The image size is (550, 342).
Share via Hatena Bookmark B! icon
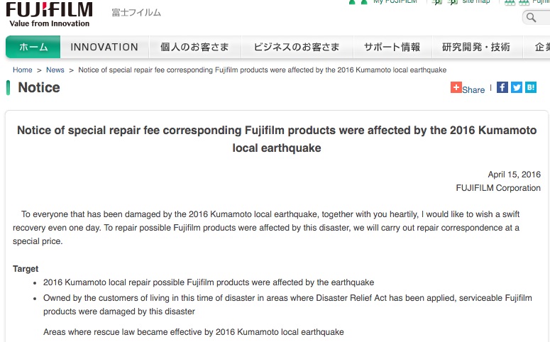(531, 87)
